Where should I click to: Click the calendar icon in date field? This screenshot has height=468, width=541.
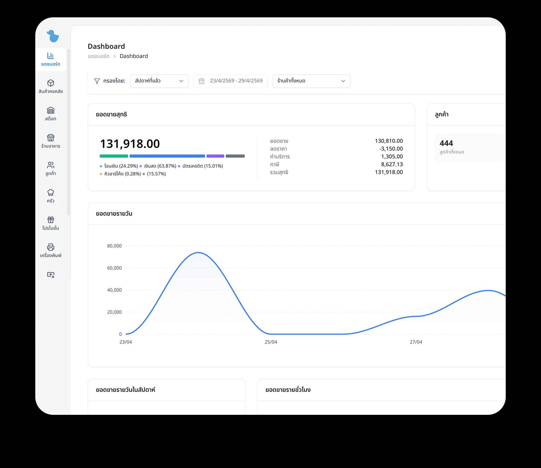click(201, 81)
